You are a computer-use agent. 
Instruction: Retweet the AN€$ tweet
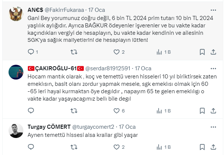[x=73, y=52]
